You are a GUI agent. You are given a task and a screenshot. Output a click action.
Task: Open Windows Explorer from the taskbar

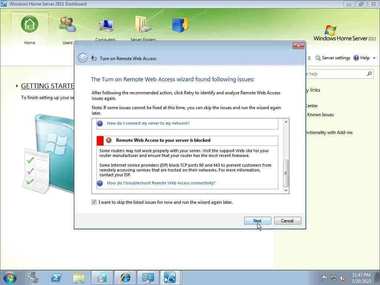click(x=79, y=278)
